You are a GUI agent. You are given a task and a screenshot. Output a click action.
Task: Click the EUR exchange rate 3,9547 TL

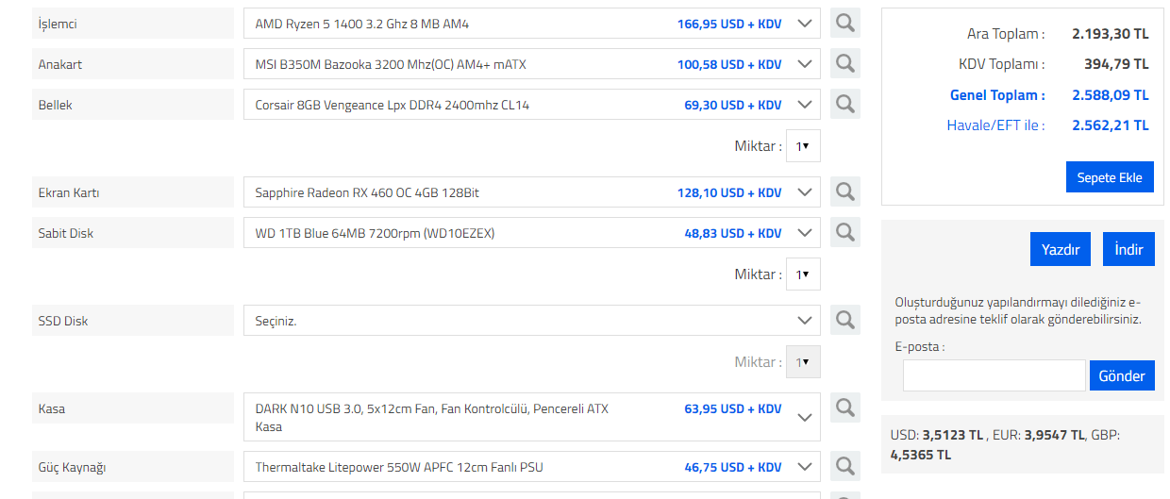(x=1053, y=436)
